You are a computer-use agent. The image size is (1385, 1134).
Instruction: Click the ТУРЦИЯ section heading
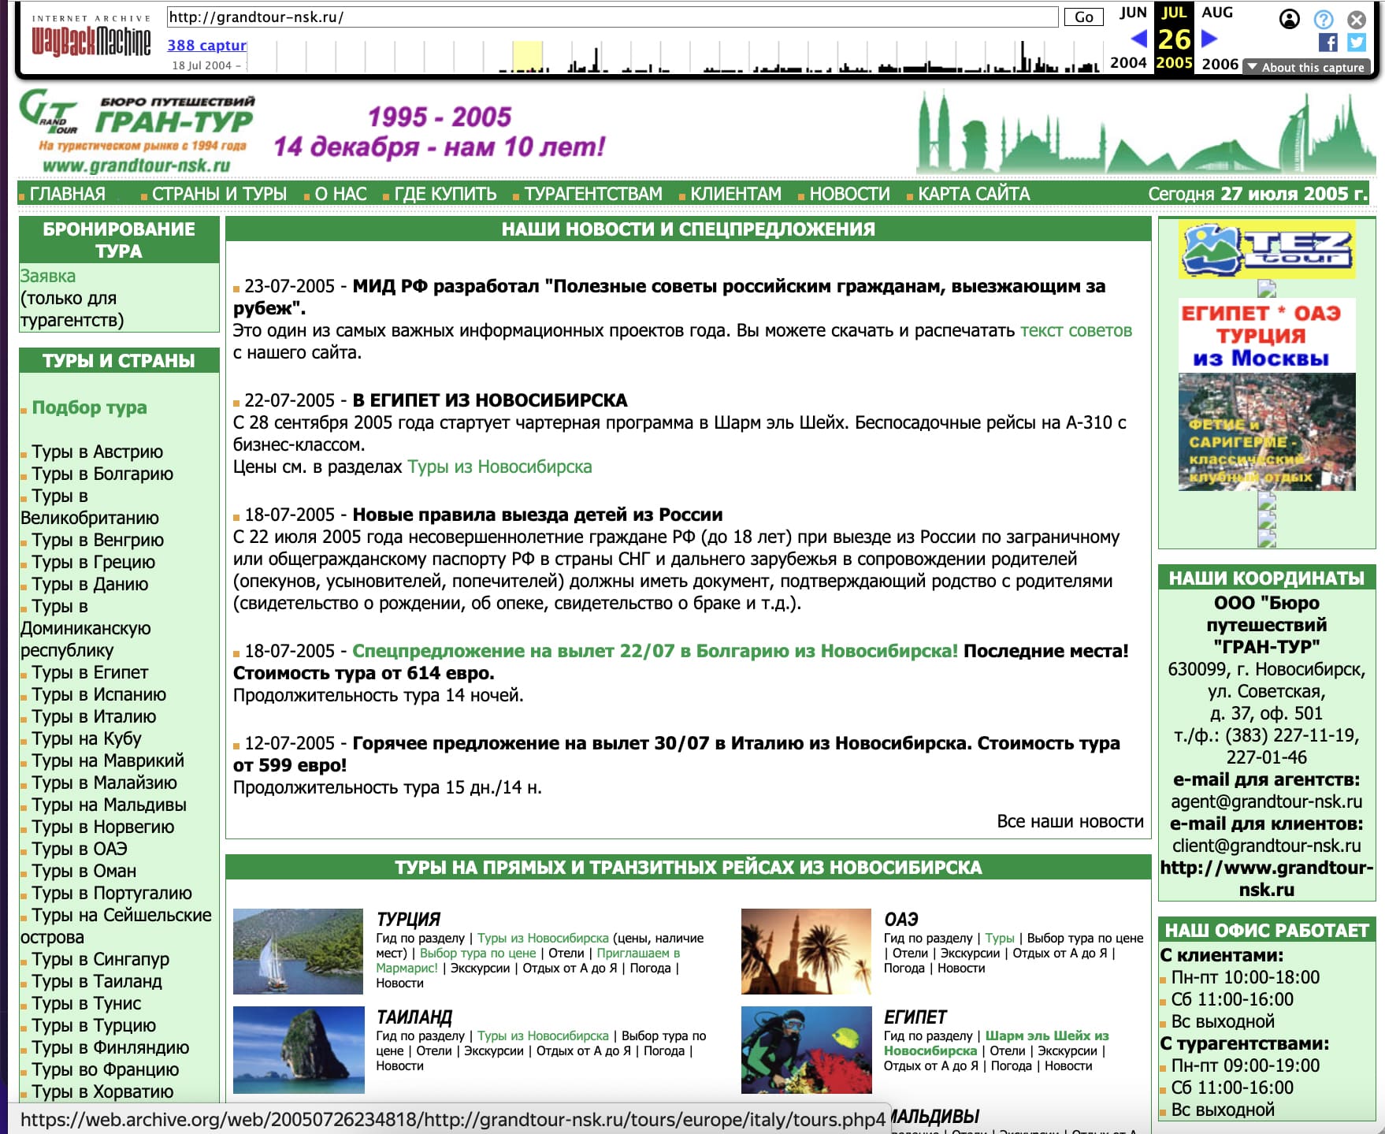coord(408,919)
